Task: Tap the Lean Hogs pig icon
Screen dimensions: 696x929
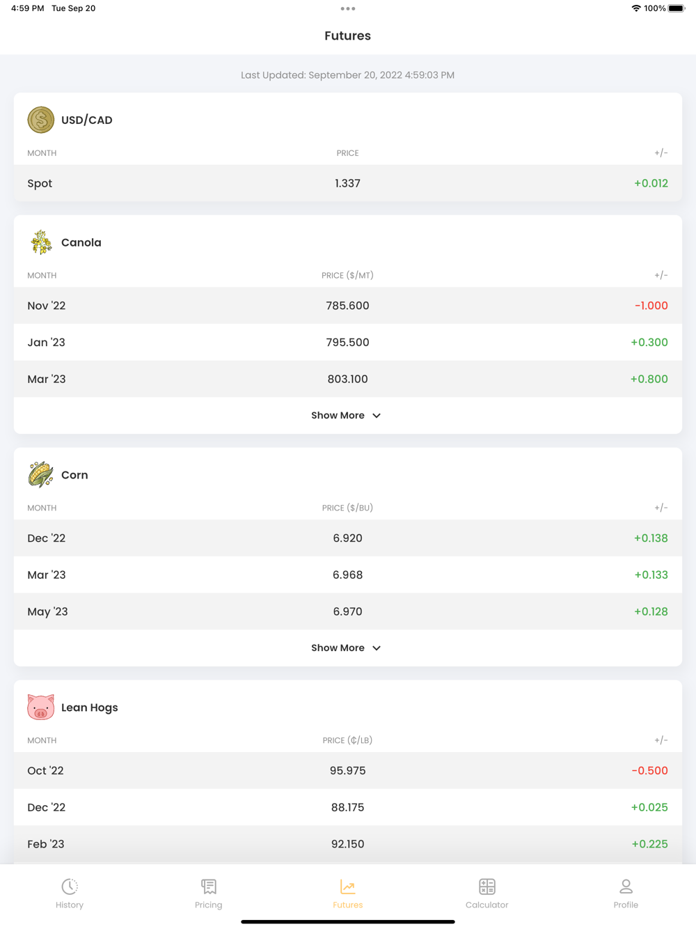Action: [x=41, y=708]
